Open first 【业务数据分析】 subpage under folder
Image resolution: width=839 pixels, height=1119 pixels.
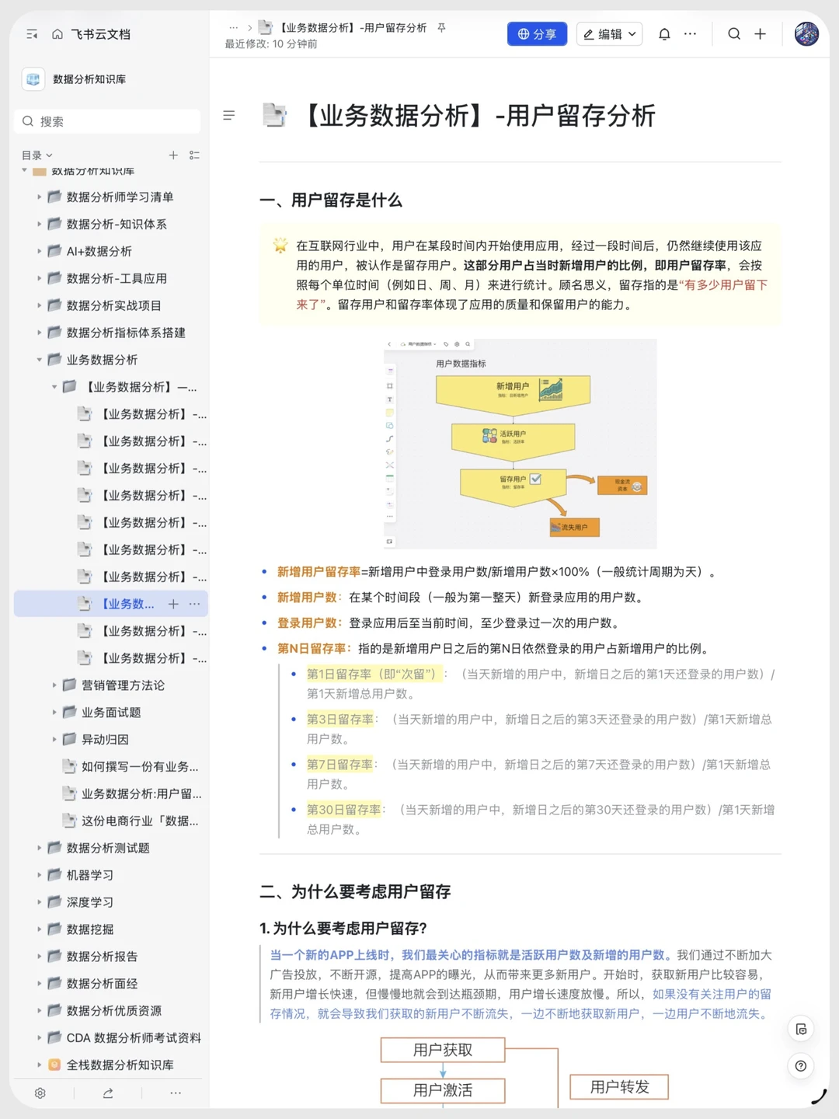tap(142, 414)
